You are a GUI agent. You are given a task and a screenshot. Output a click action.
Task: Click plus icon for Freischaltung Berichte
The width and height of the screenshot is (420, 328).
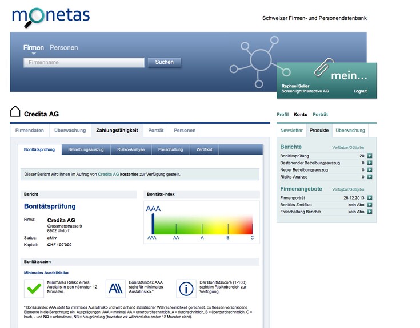370,212
